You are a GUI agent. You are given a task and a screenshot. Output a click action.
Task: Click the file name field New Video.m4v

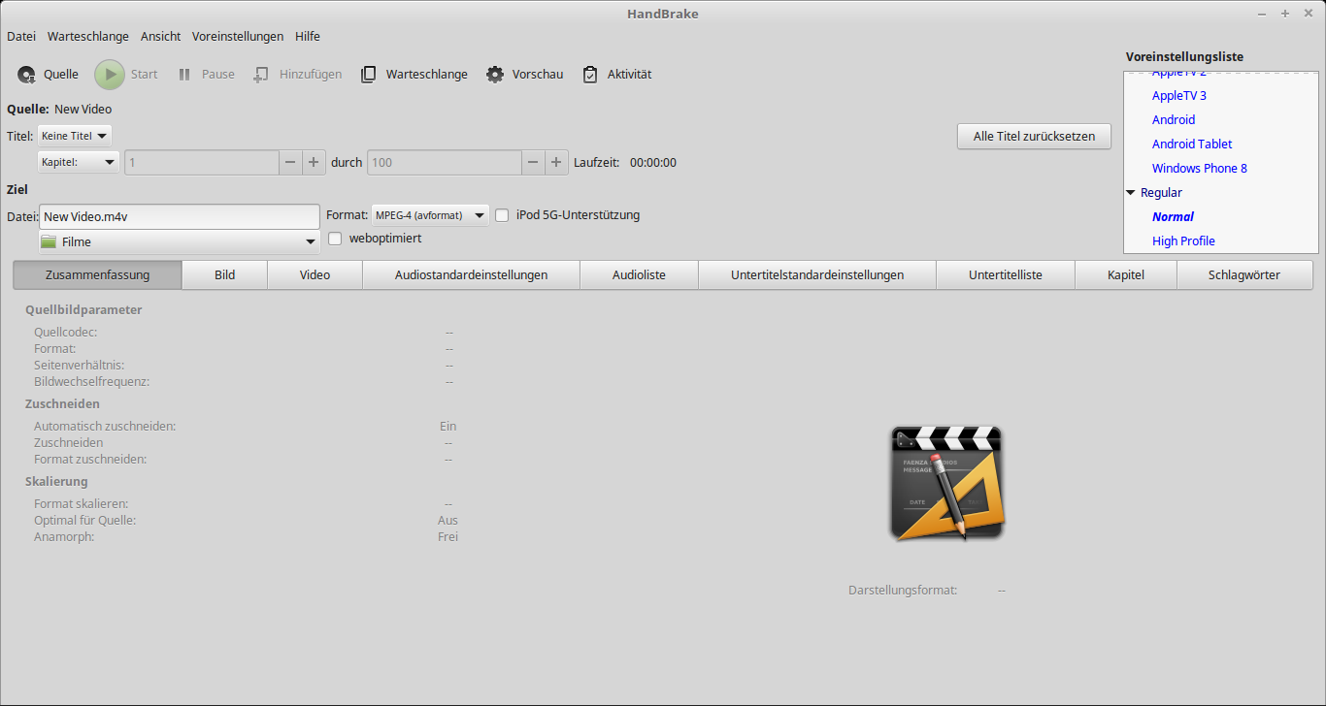(x=180, y=216)
